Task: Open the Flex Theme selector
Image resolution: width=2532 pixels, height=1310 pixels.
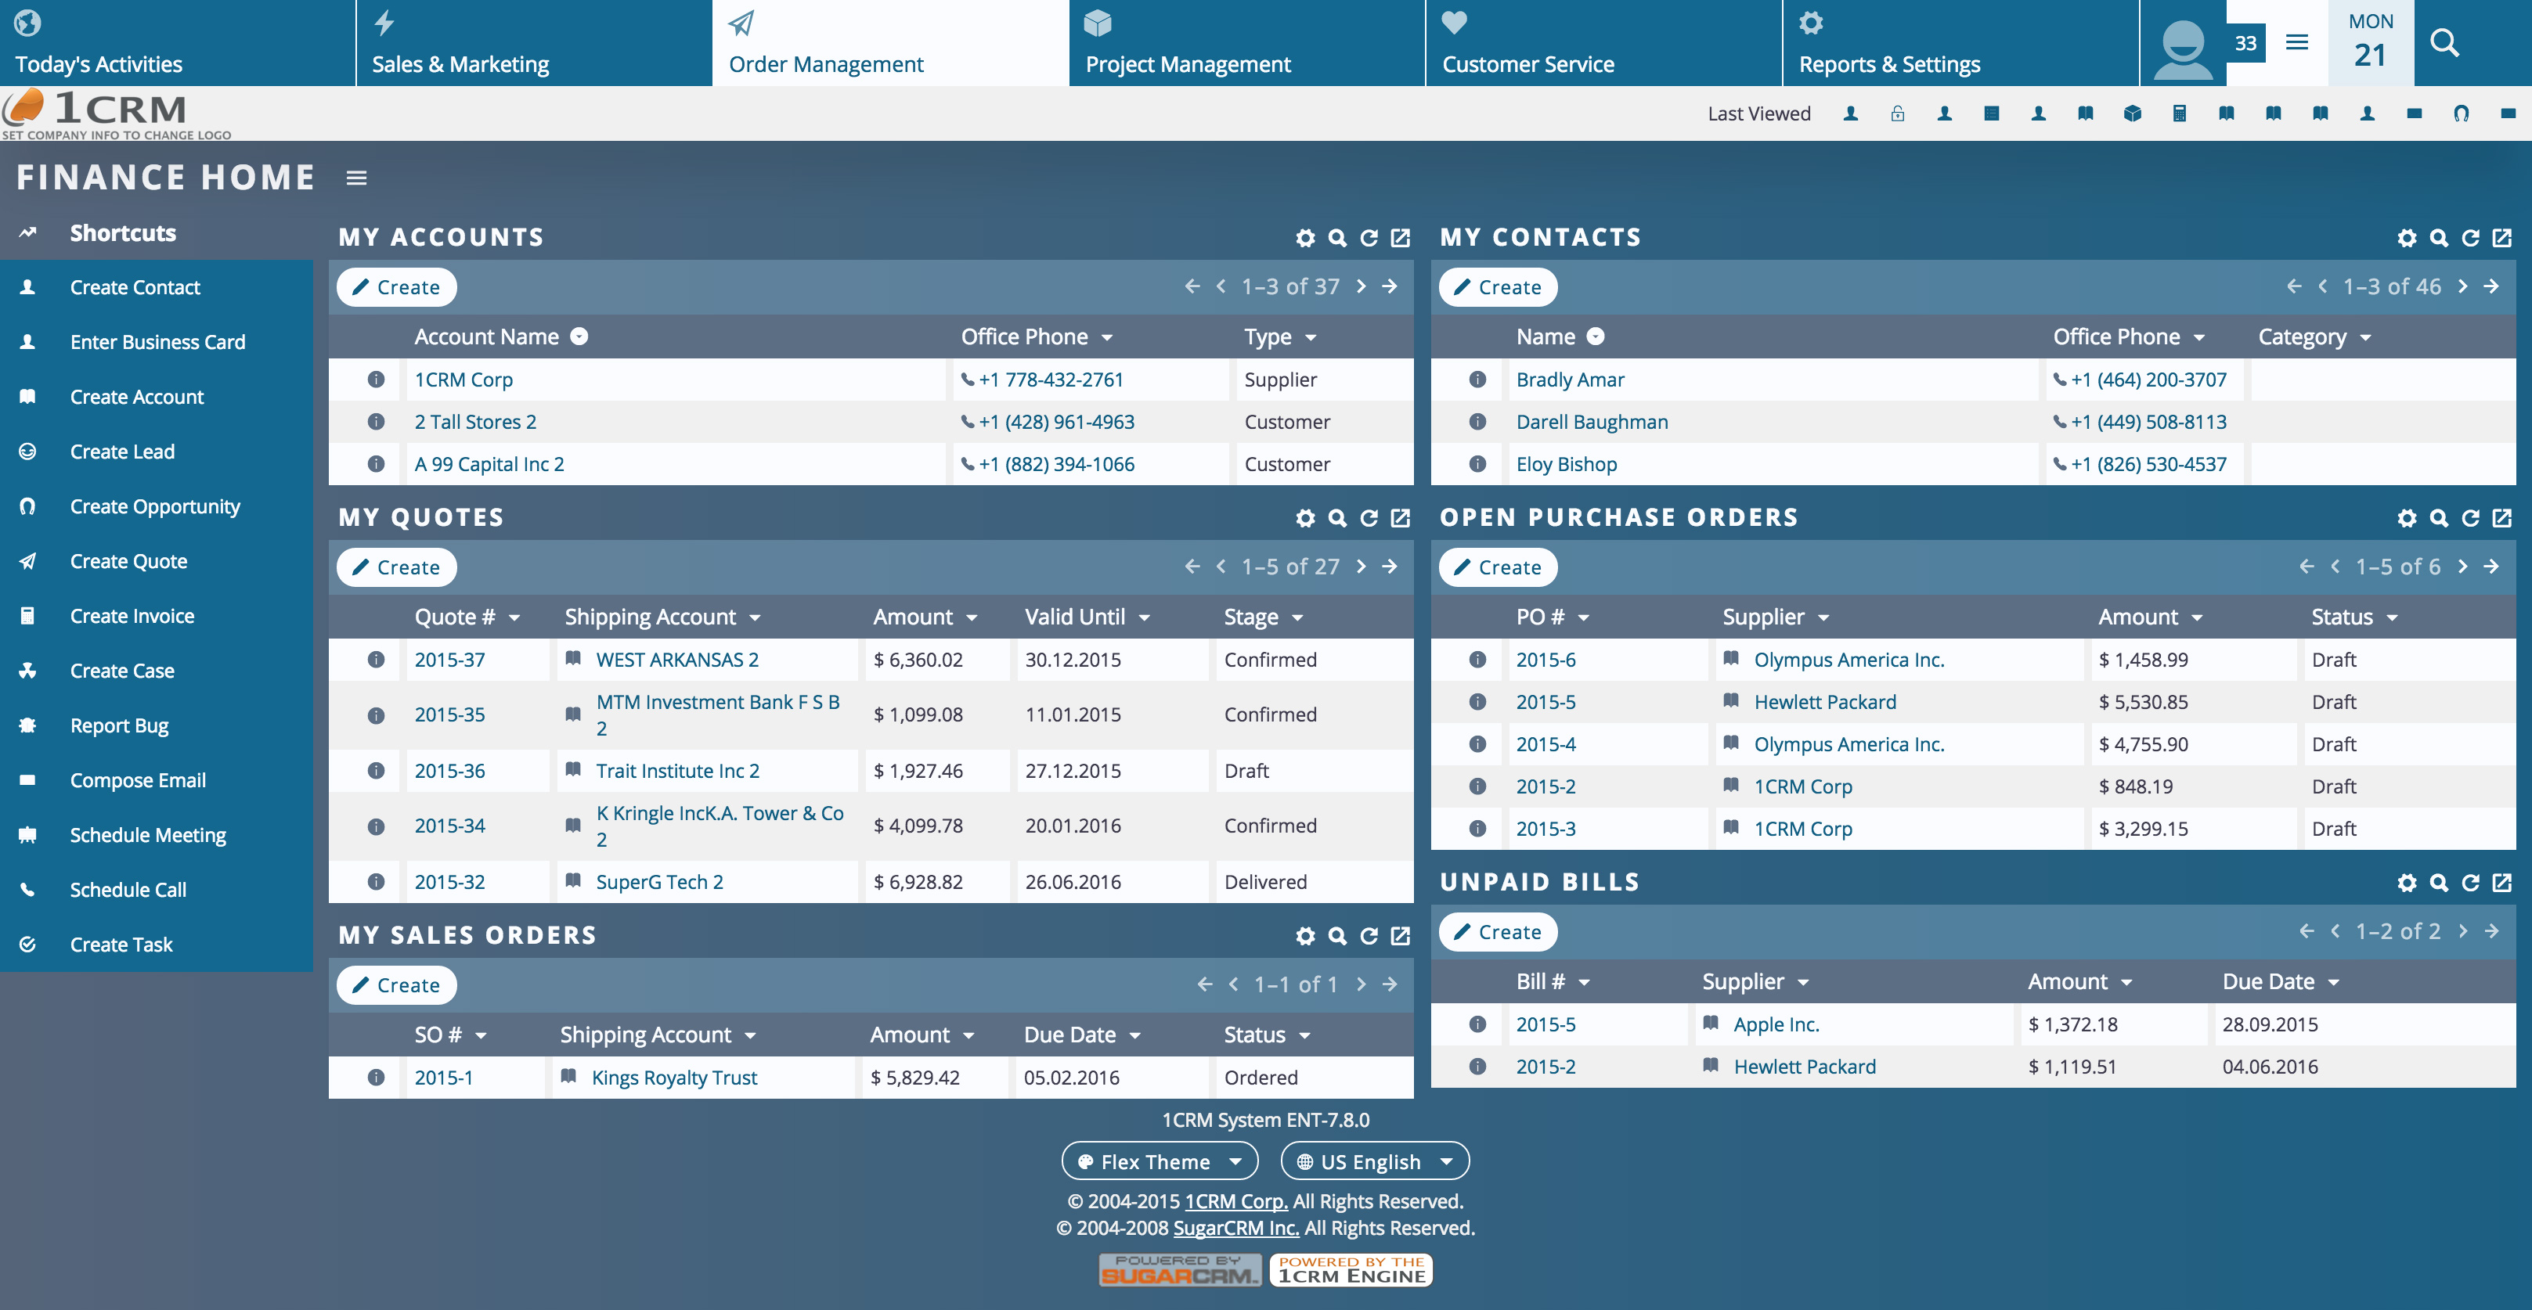Action: (x=1159, y=1161)
